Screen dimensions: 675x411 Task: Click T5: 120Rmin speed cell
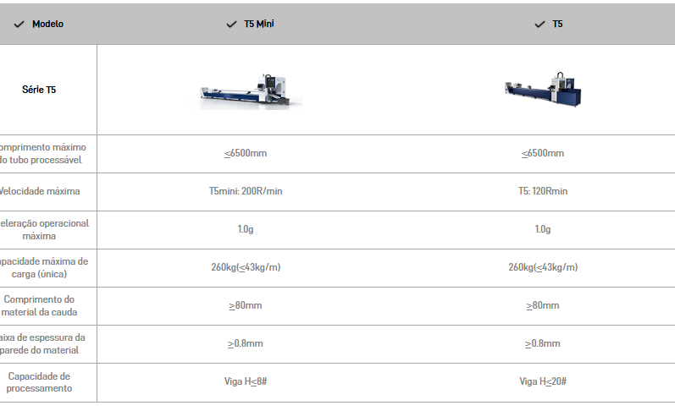543,191
